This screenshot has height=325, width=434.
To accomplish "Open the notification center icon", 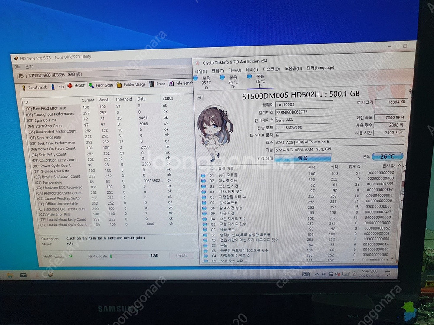I will (388, 273).
